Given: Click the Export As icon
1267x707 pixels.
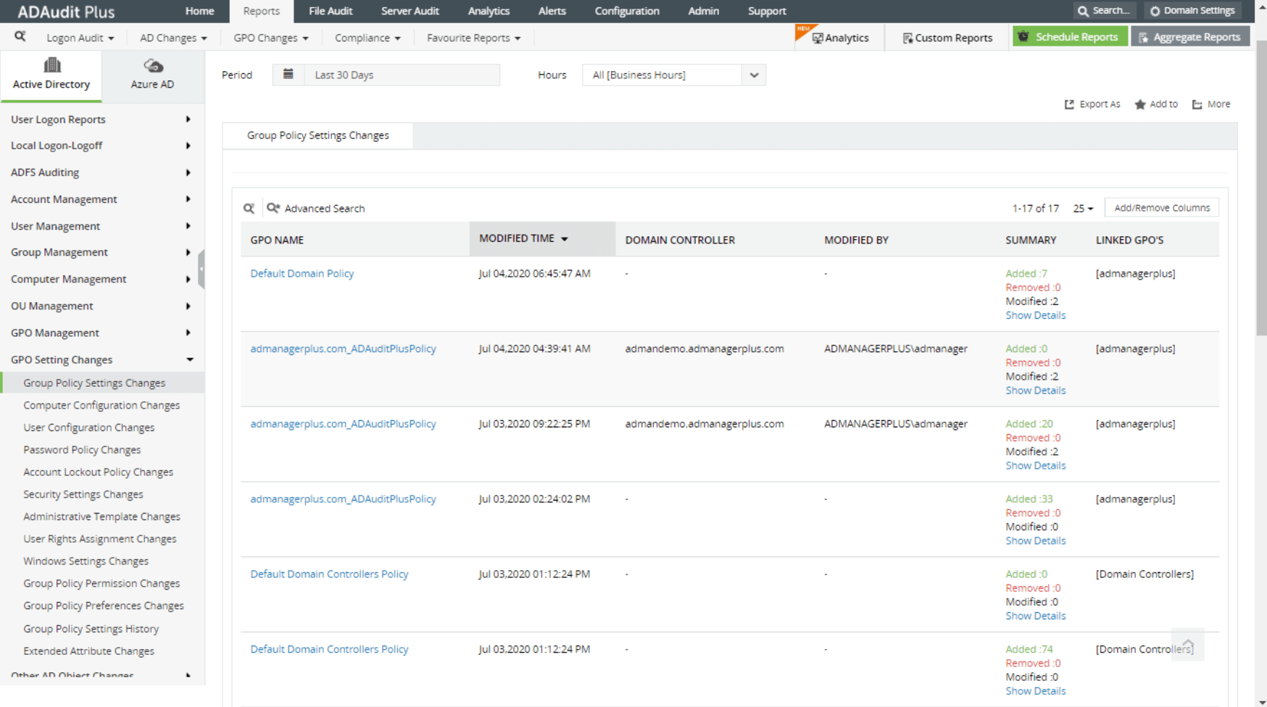Looking at the screenshot, I should coord(1069,104).
